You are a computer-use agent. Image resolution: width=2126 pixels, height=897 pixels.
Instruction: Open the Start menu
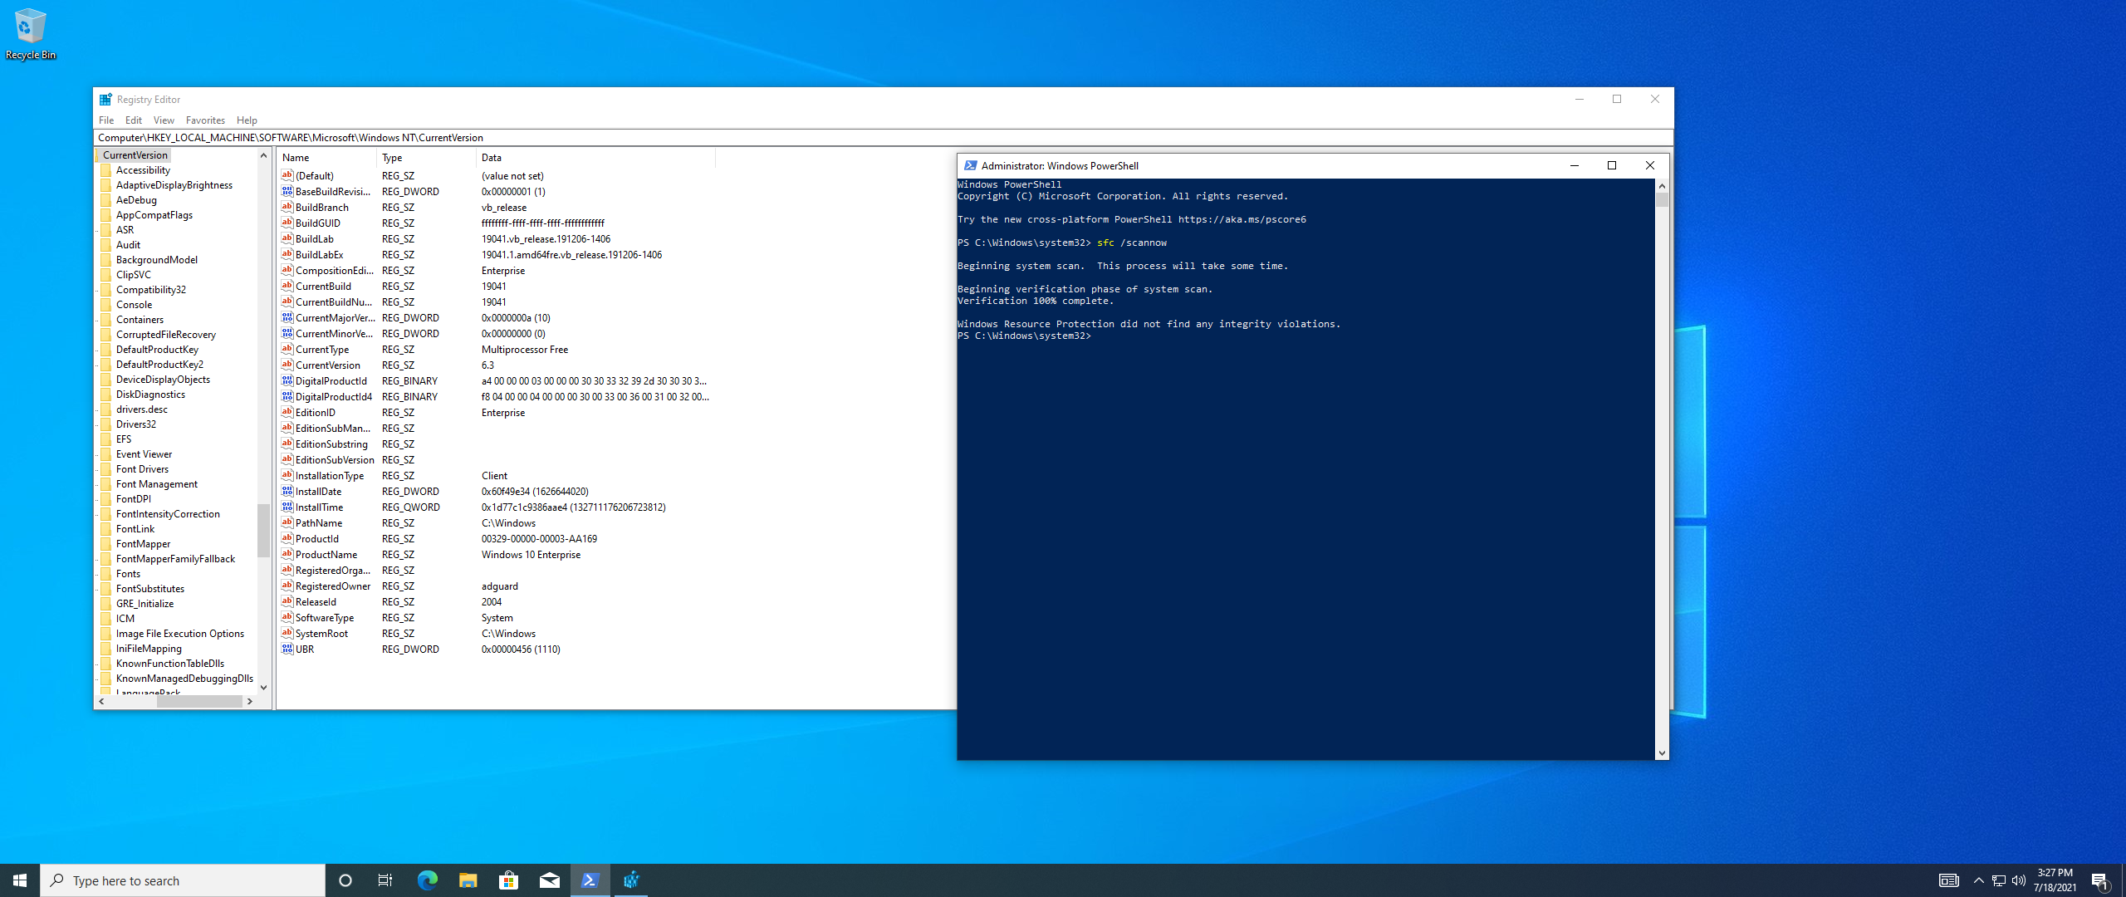tap(20, 880)
